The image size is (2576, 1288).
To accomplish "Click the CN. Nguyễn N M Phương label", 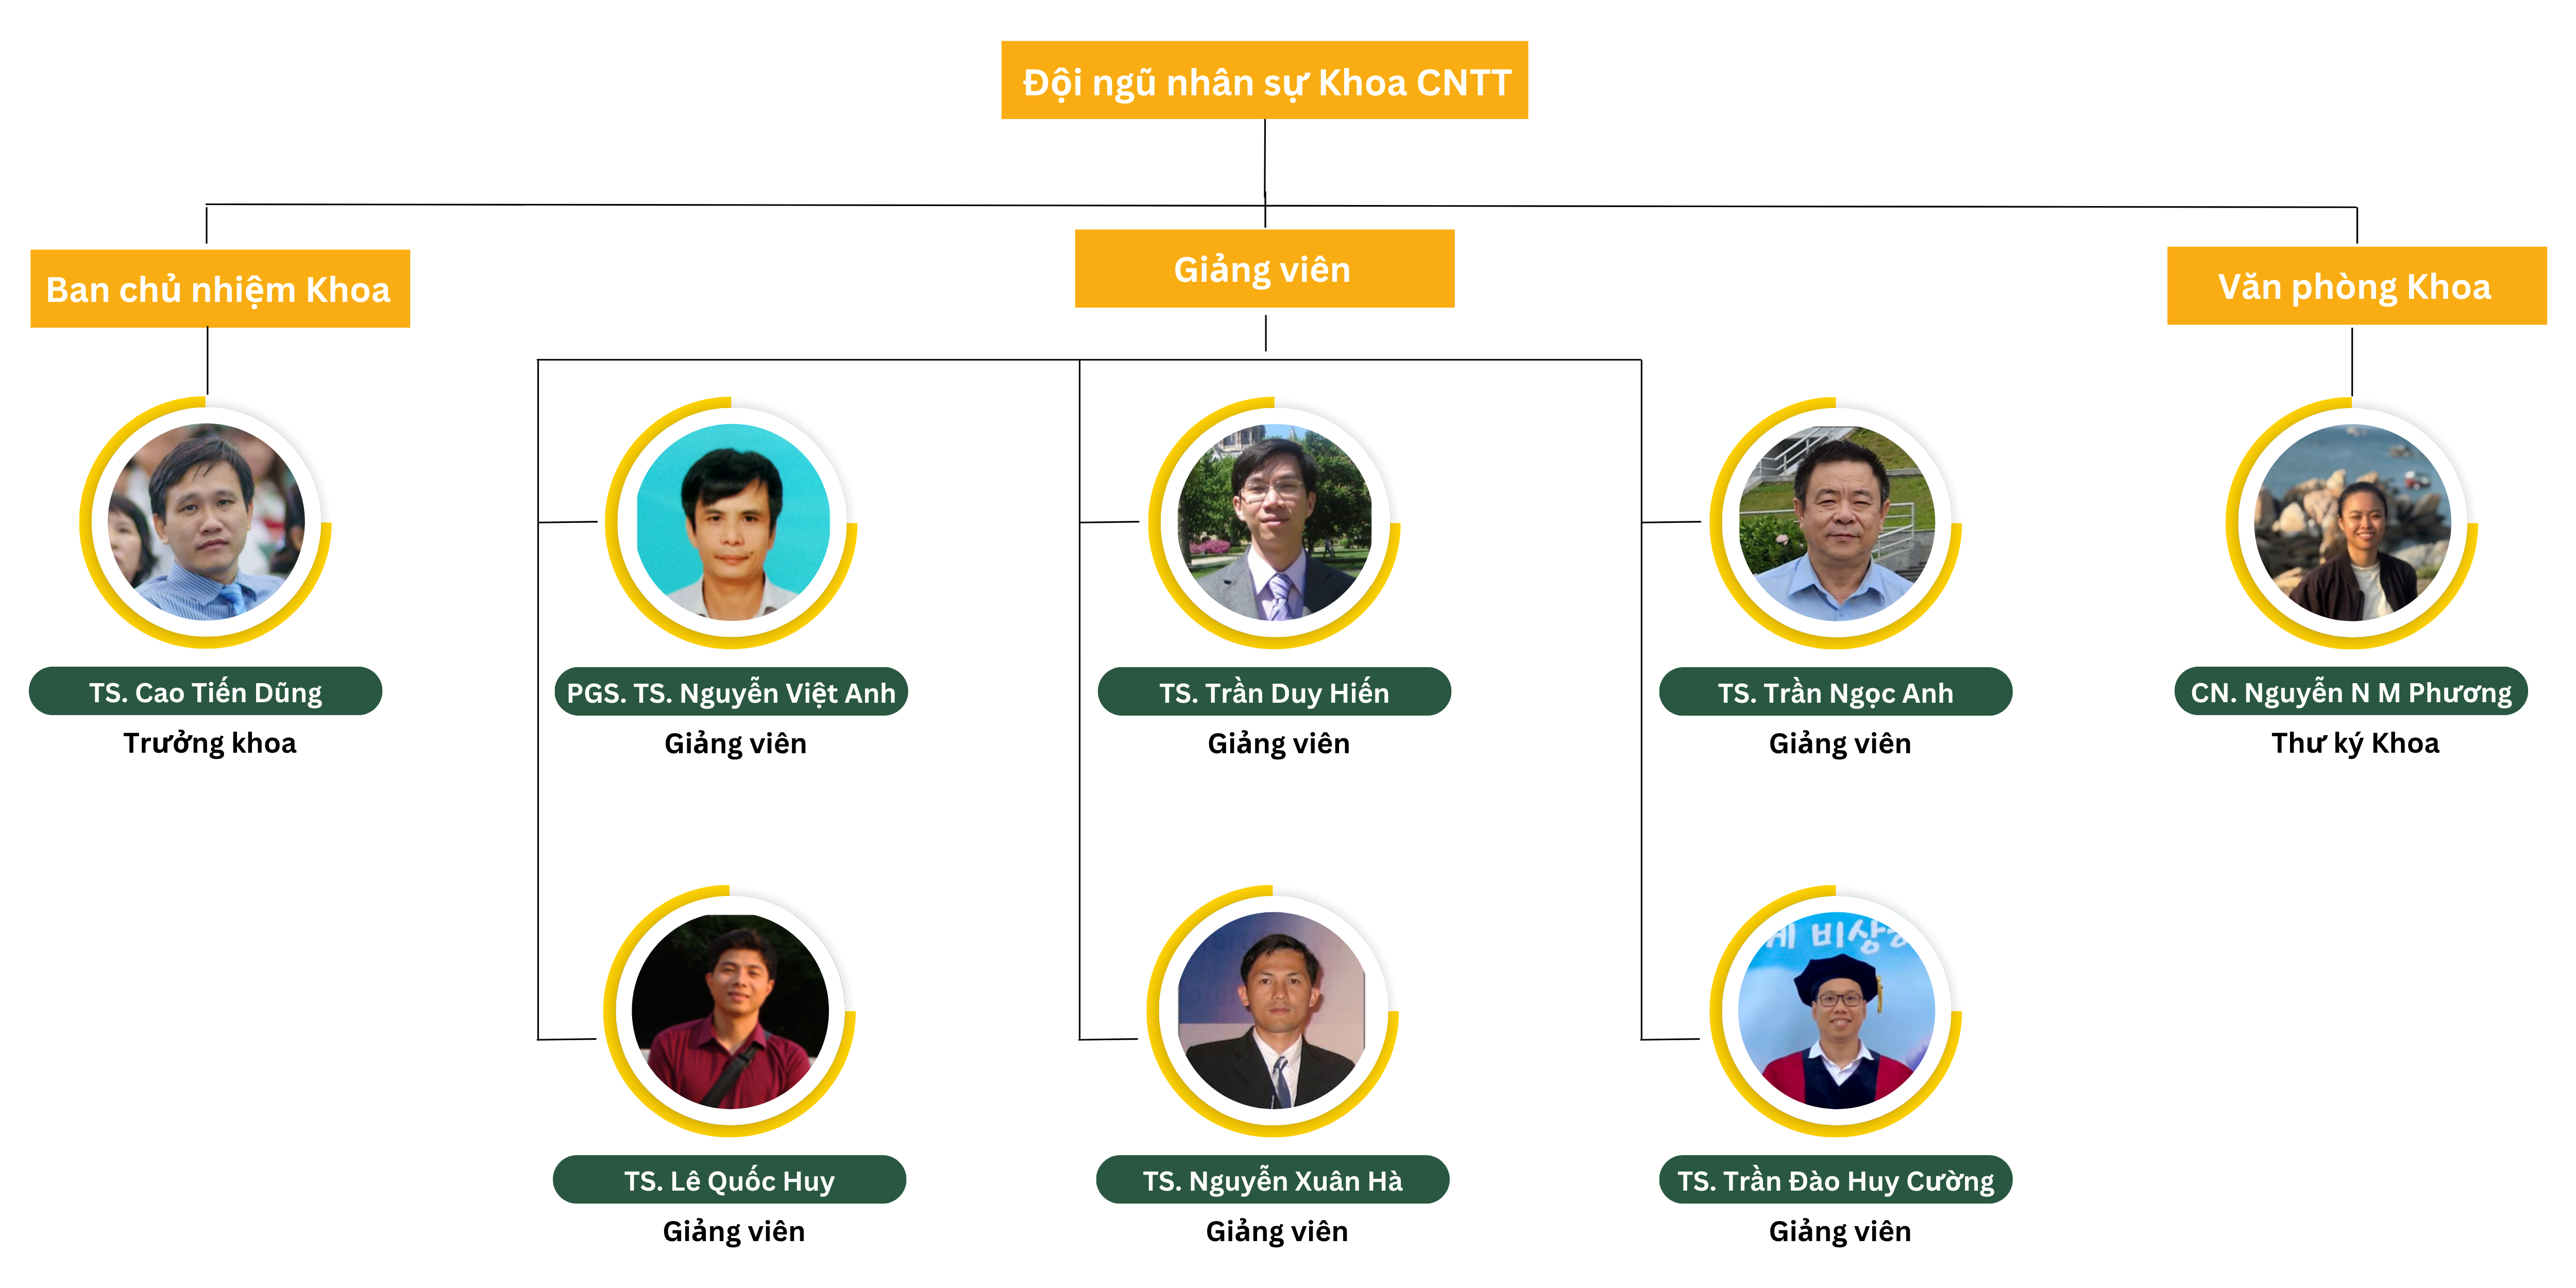I will [x=2351, y=691].
